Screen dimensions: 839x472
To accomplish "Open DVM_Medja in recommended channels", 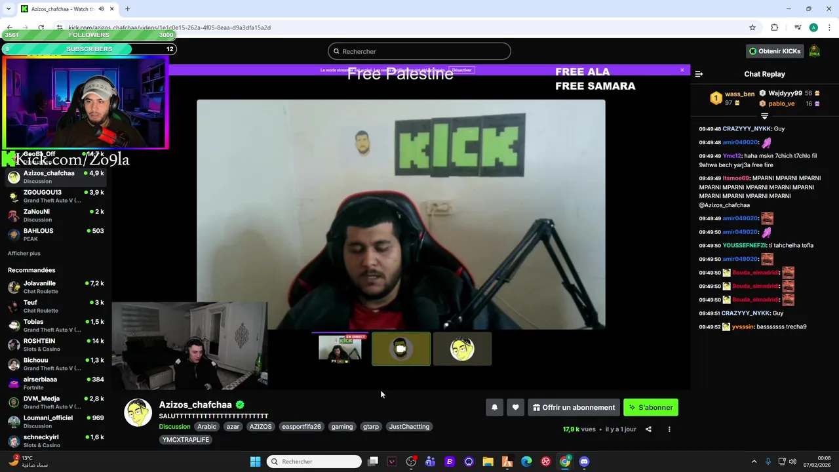I will point(56,402).
